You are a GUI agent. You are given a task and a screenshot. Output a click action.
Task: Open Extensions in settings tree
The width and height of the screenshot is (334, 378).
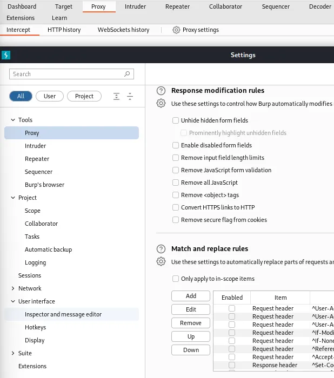pyautogui.click(x=32, y=366)
